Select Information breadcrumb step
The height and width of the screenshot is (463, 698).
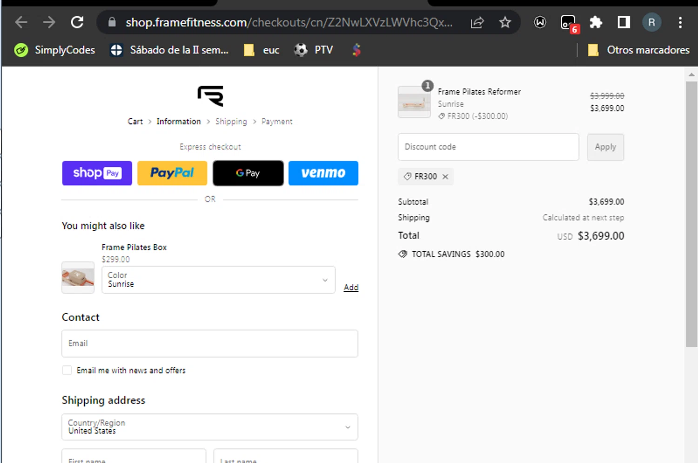[x=179, y=121]
